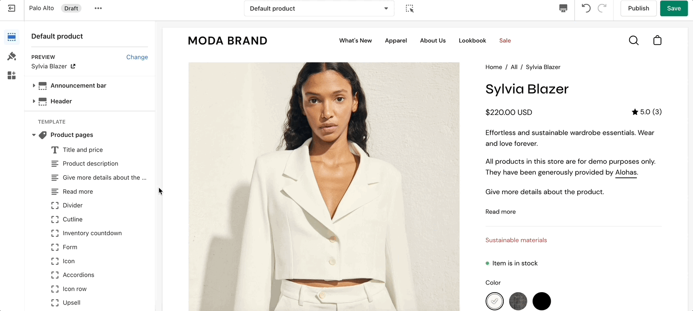Click the undo arrow
The width and height of the screenshot is (693, 311).
[x=586, y=8]
